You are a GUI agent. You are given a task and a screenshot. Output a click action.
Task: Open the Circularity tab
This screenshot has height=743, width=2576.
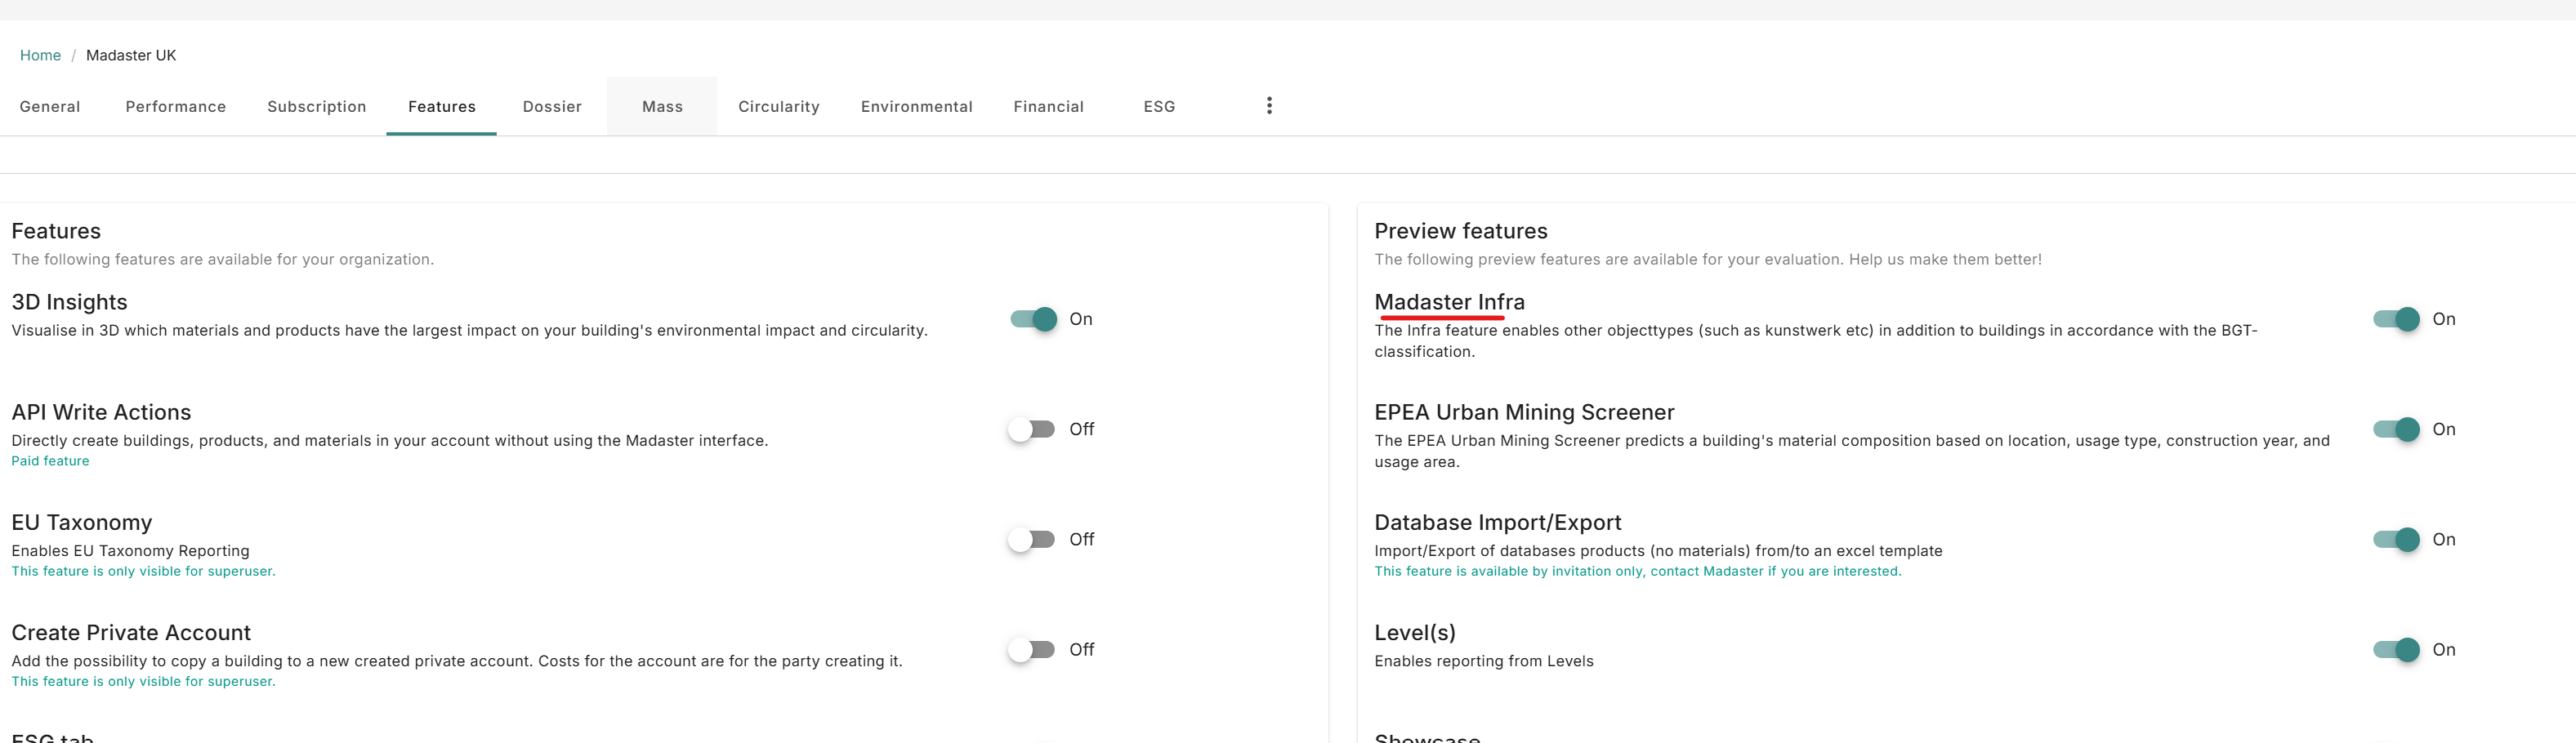pyautogui.click(x=779, y=106)
